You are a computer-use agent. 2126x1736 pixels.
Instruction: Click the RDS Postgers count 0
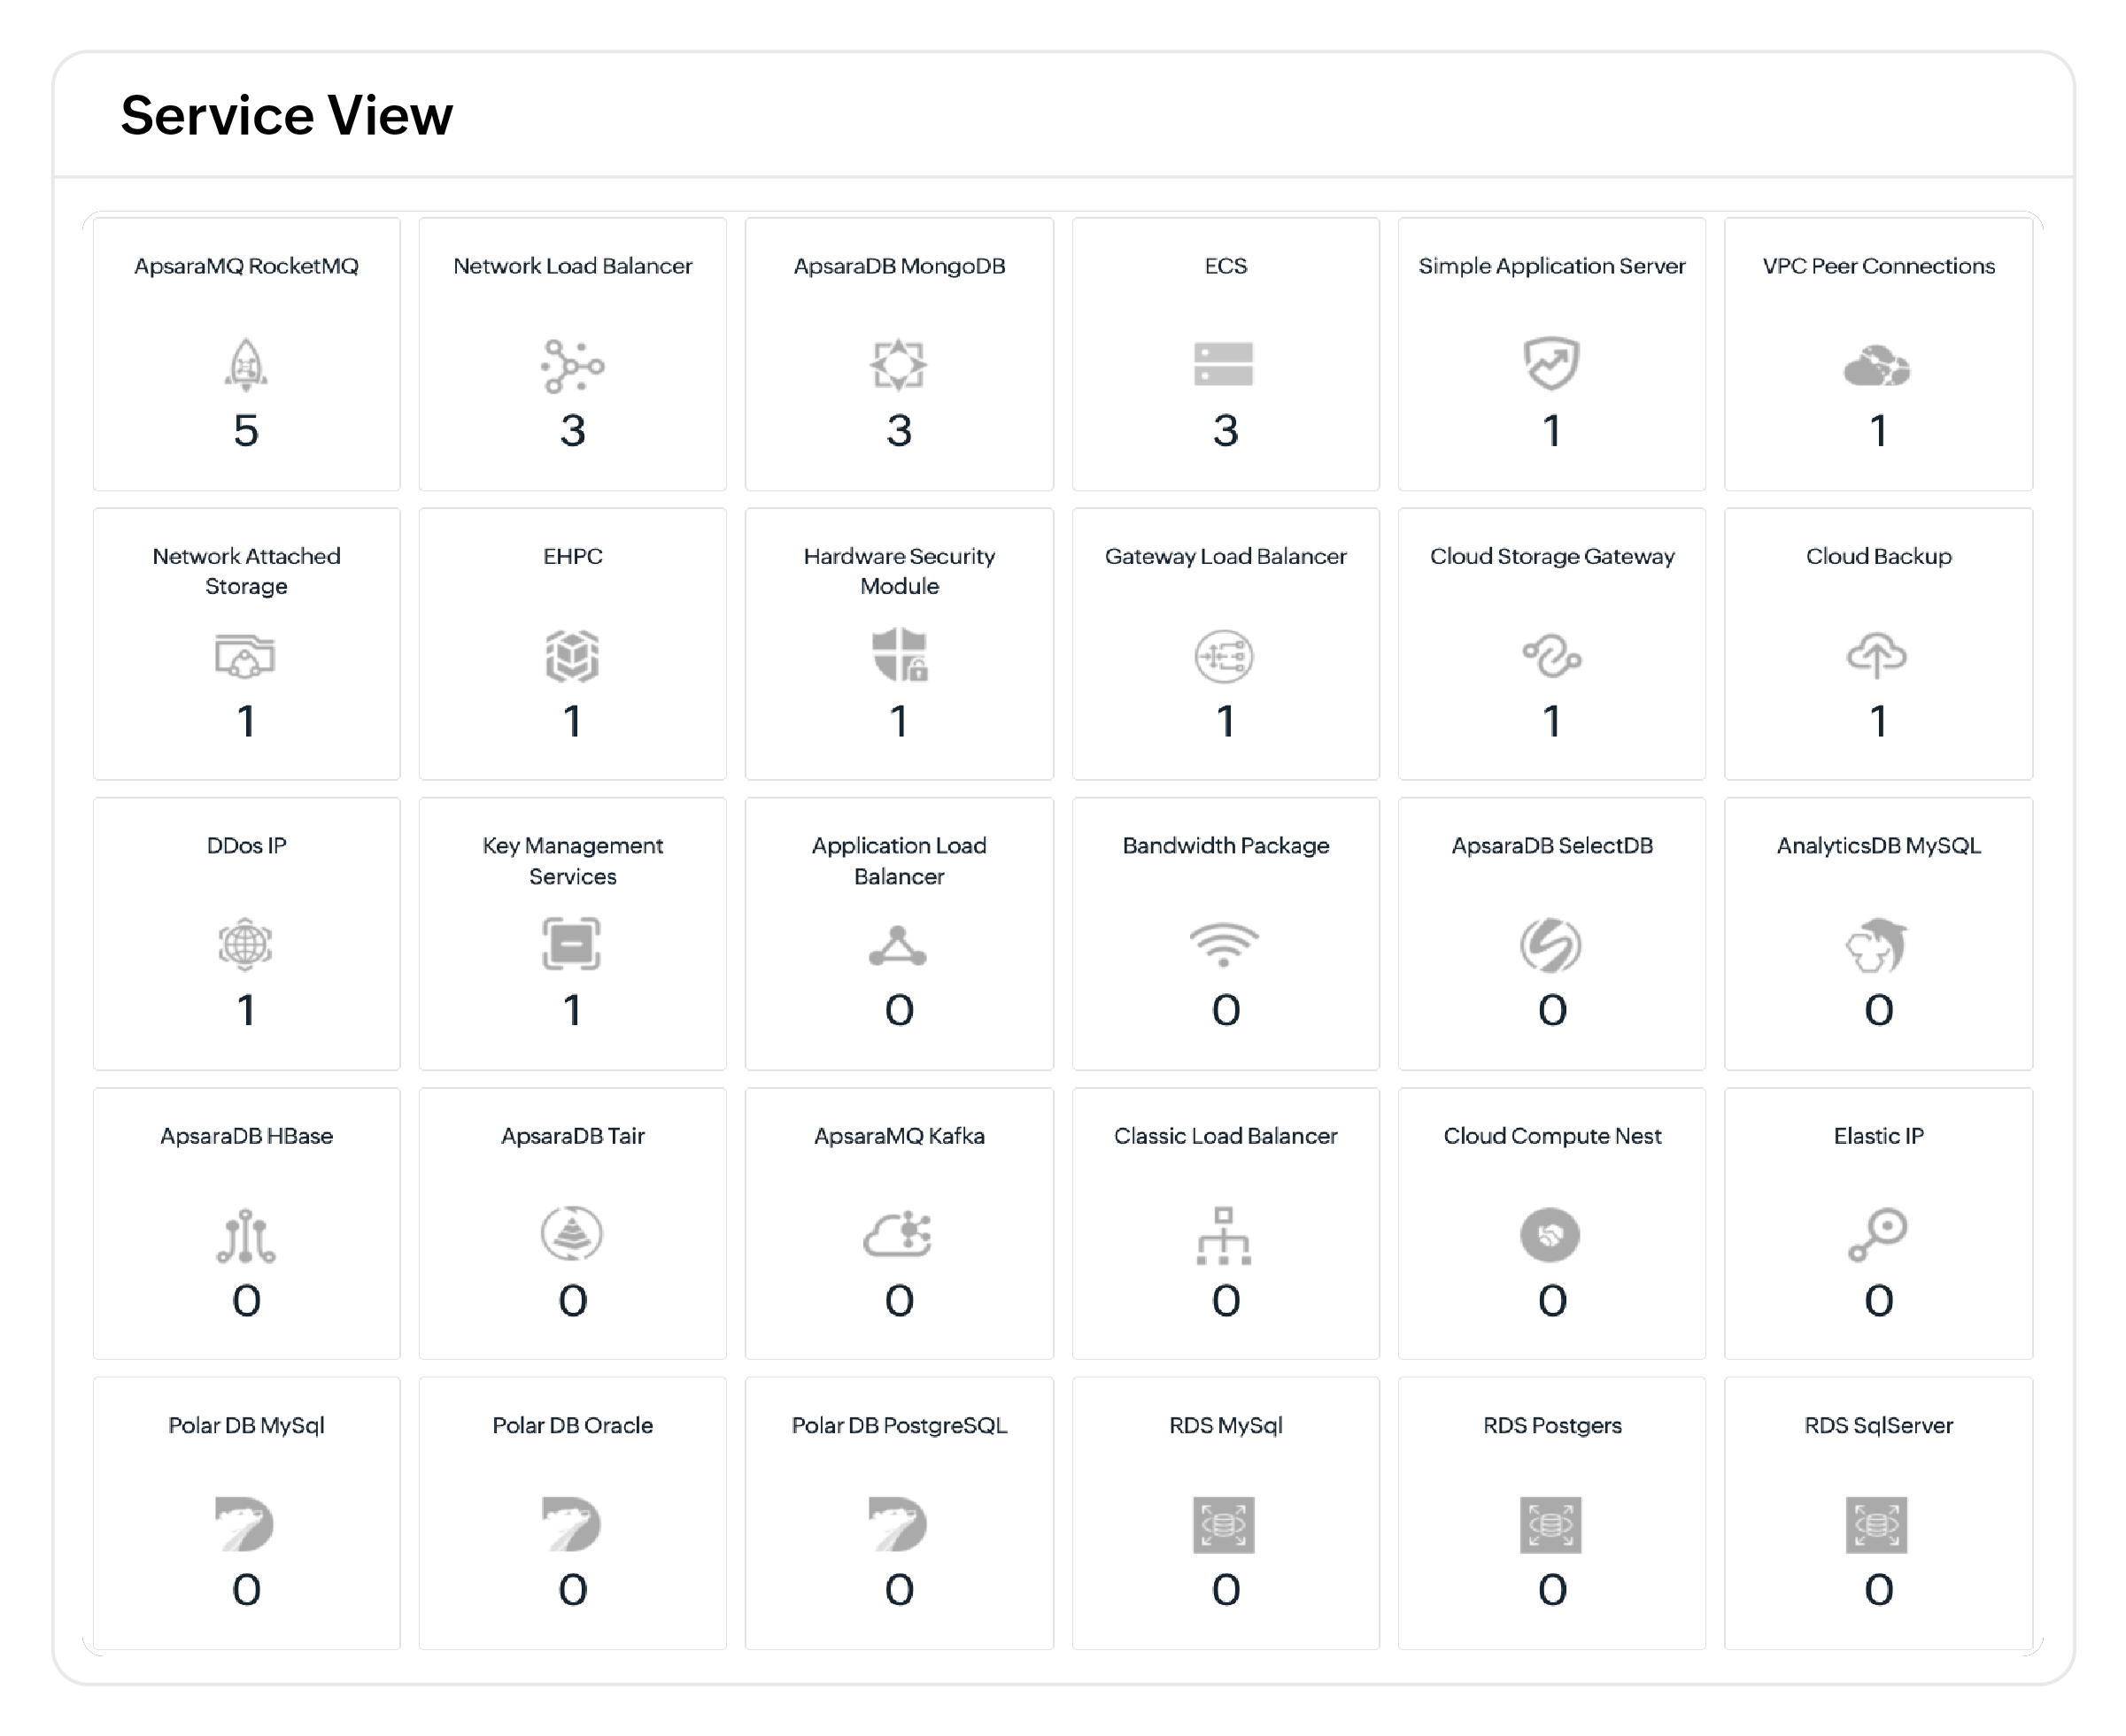(x=1552, y=1590)
